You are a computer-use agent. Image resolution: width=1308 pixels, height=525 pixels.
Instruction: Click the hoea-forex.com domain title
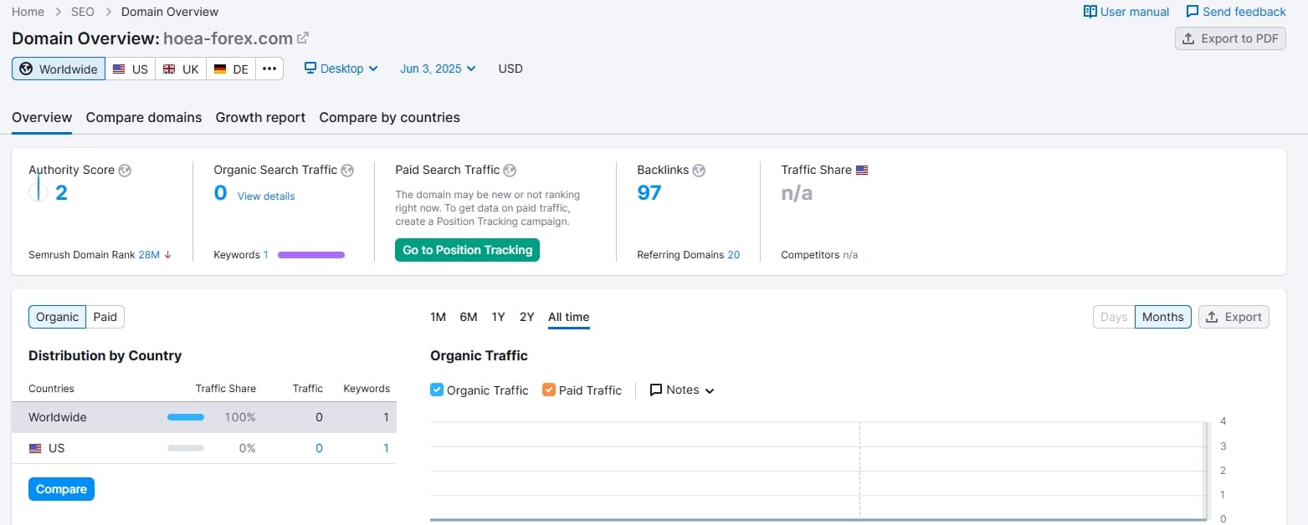(x=228, y=38)
